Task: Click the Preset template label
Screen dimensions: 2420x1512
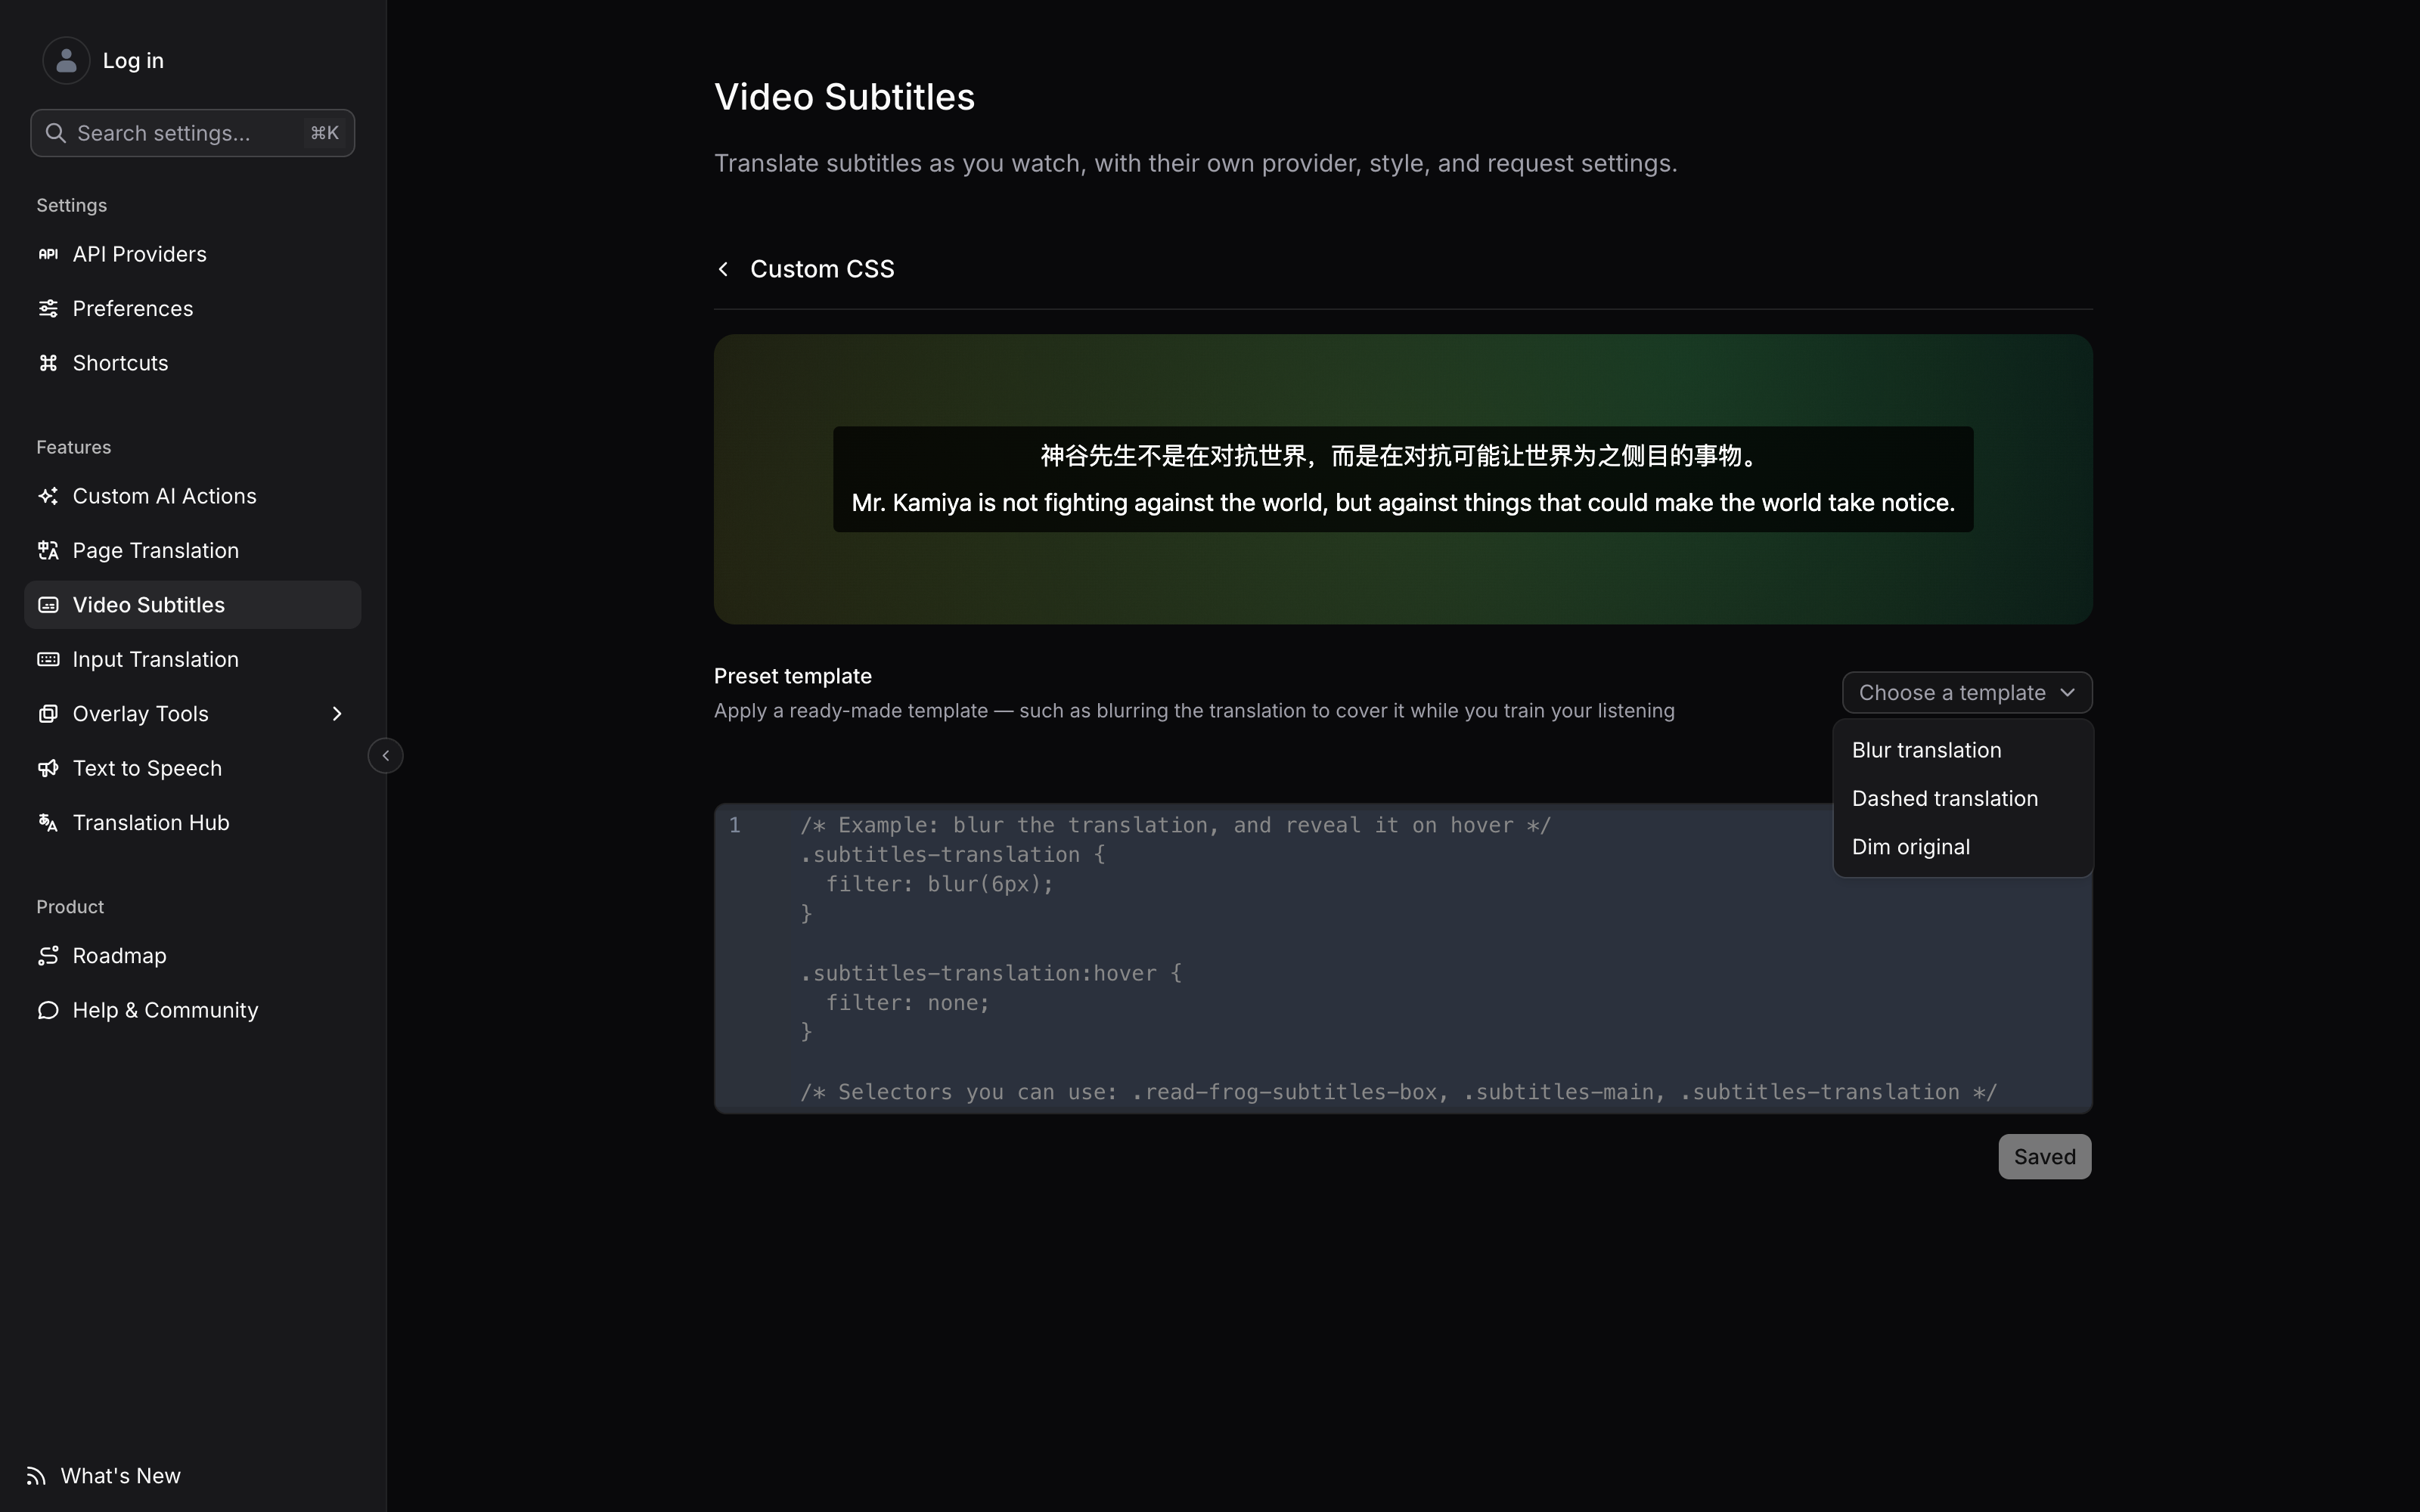Action: pyautogui.click(x=793, y=676)
